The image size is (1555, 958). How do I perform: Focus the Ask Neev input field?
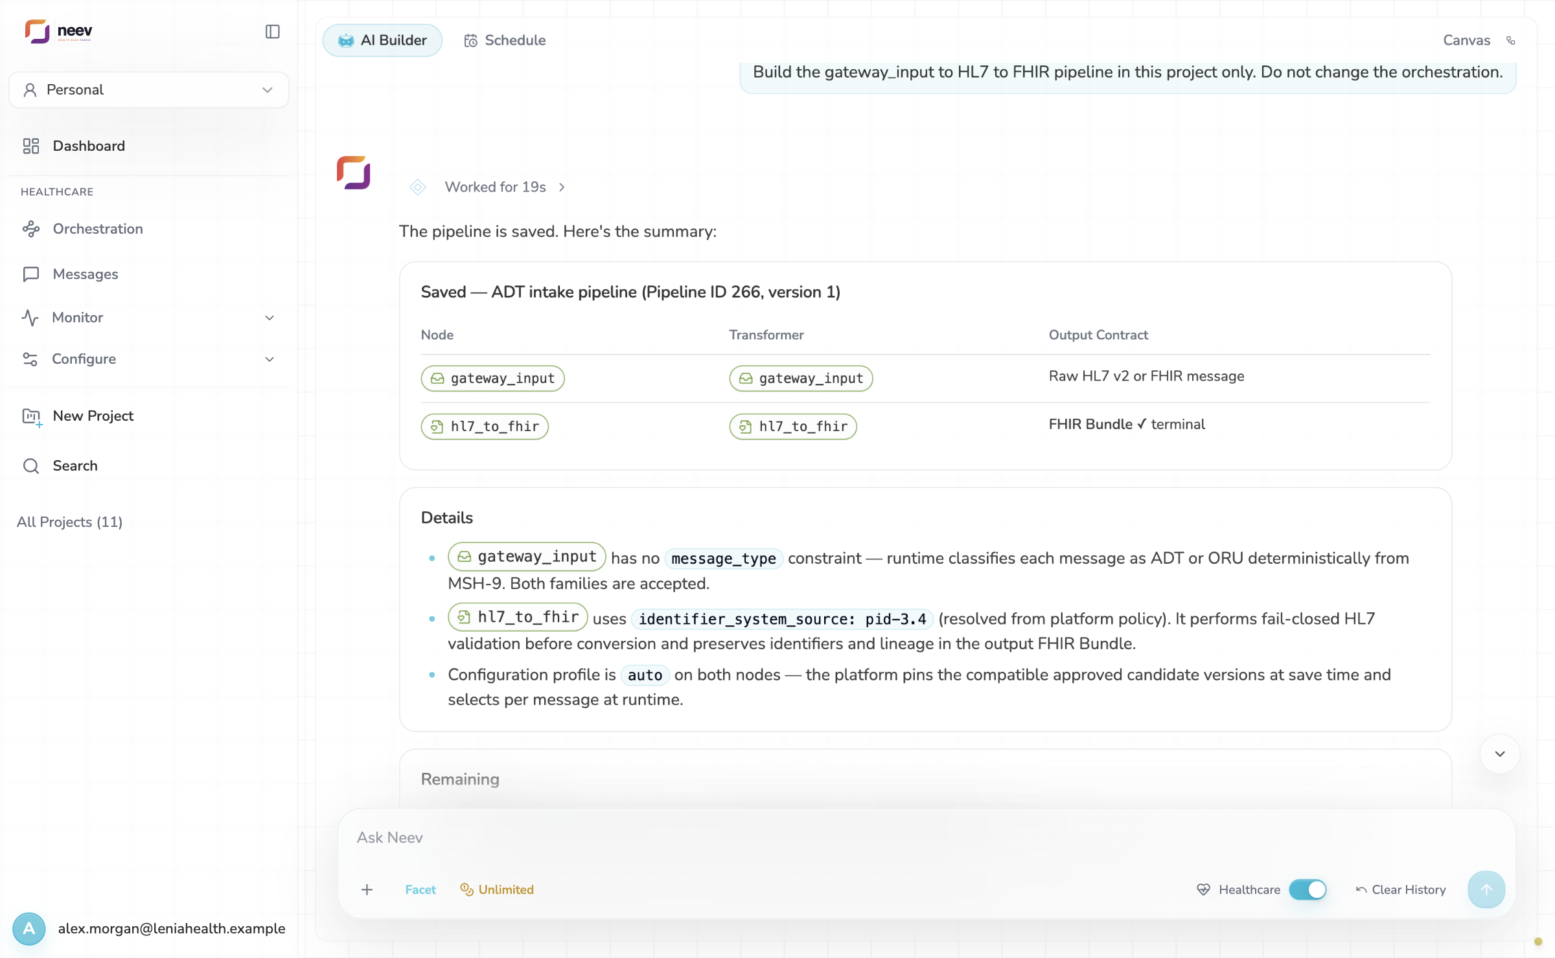click(927, 838)
